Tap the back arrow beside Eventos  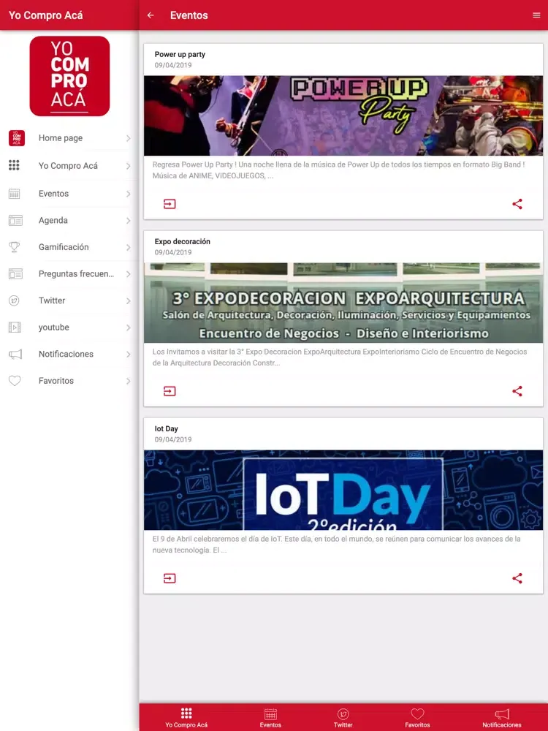pos(151,15)
